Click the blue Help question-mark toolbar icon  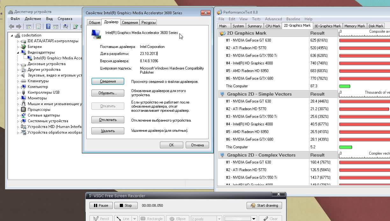coord(48,27)
